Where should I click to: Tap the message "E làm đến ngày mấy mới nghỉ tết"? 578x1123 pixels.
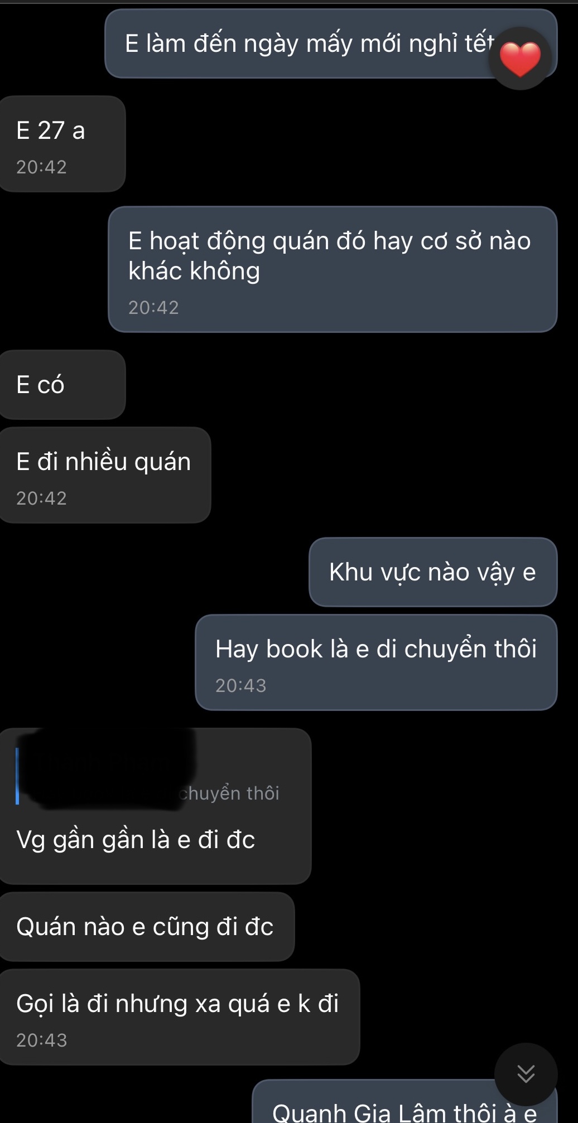click(x=331, y=43)
